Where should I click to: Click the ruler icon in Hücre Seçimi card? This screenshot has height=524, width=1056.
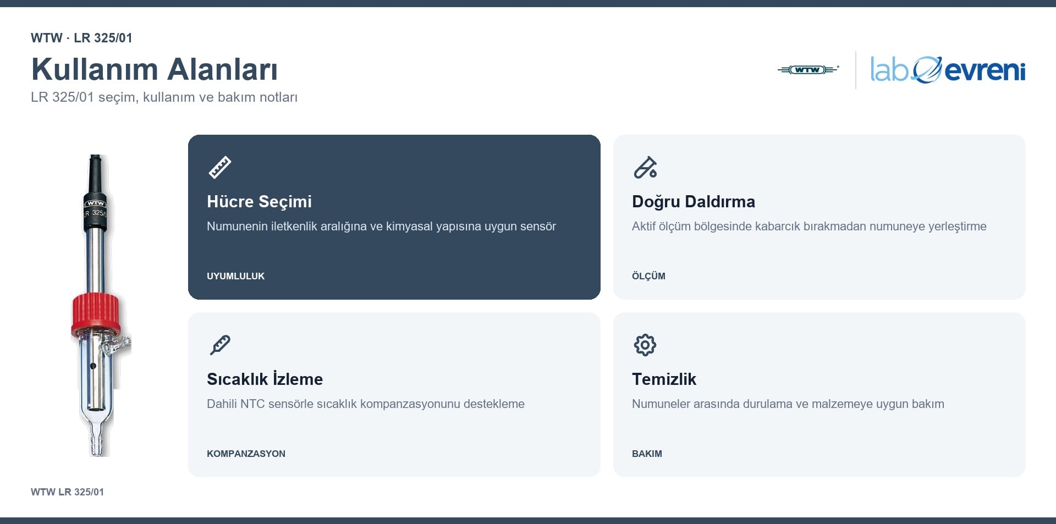[219, 168]
